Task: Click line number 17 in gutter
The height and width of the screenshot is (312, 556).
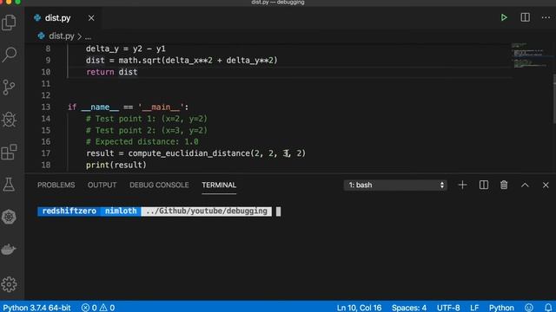Action: [x=46, y=153]
